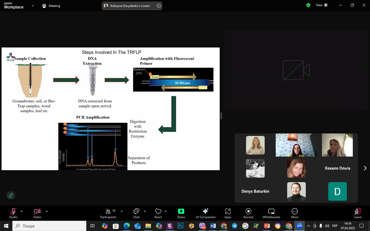370x231 pixels.
Task: Open Microsoft 365 app from the taskbar
Action: (159, 226)
